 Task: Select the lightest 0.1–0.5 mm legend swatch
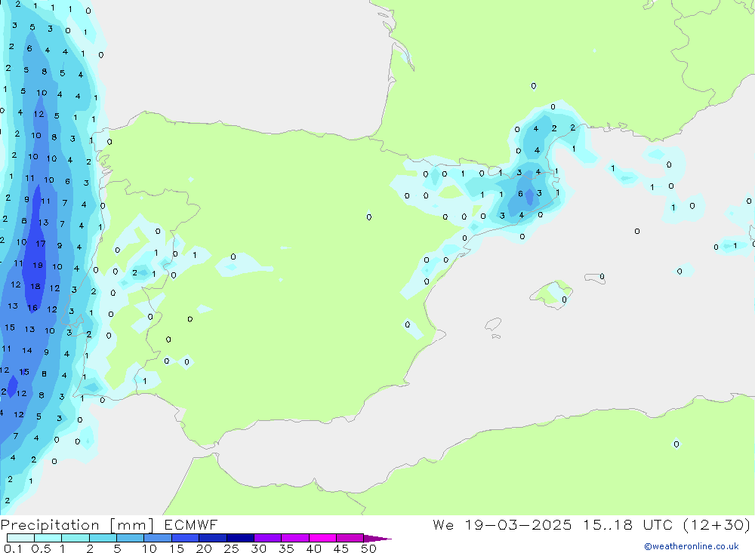point(20,538)
